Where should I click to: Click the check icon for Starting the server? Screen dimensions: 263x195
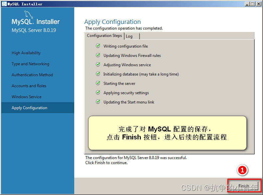(x=98, y=83)
